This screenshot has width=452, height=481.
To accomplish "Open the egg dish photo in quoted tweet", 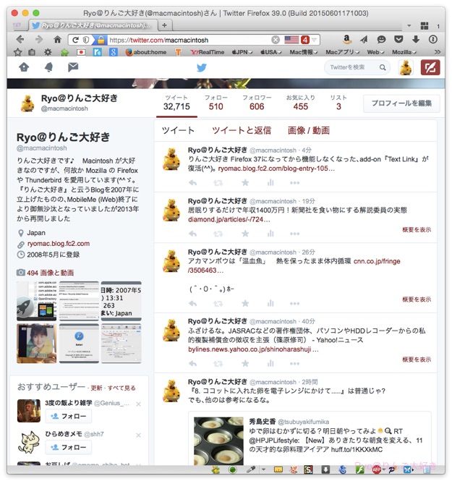I will tap(218, 441).
